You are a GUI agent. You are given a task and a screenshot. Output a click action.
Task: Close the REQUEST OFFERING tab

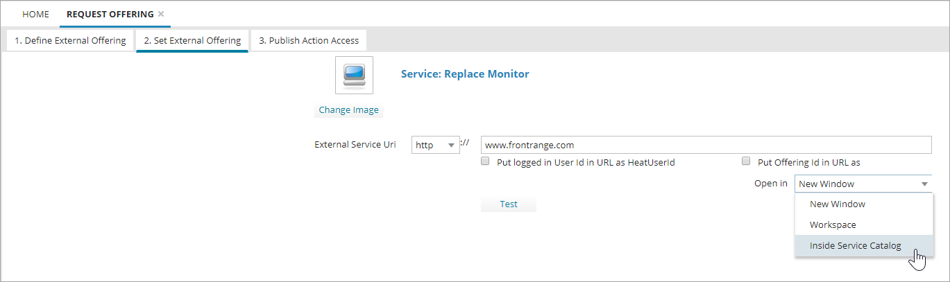(x=161, y=14)
